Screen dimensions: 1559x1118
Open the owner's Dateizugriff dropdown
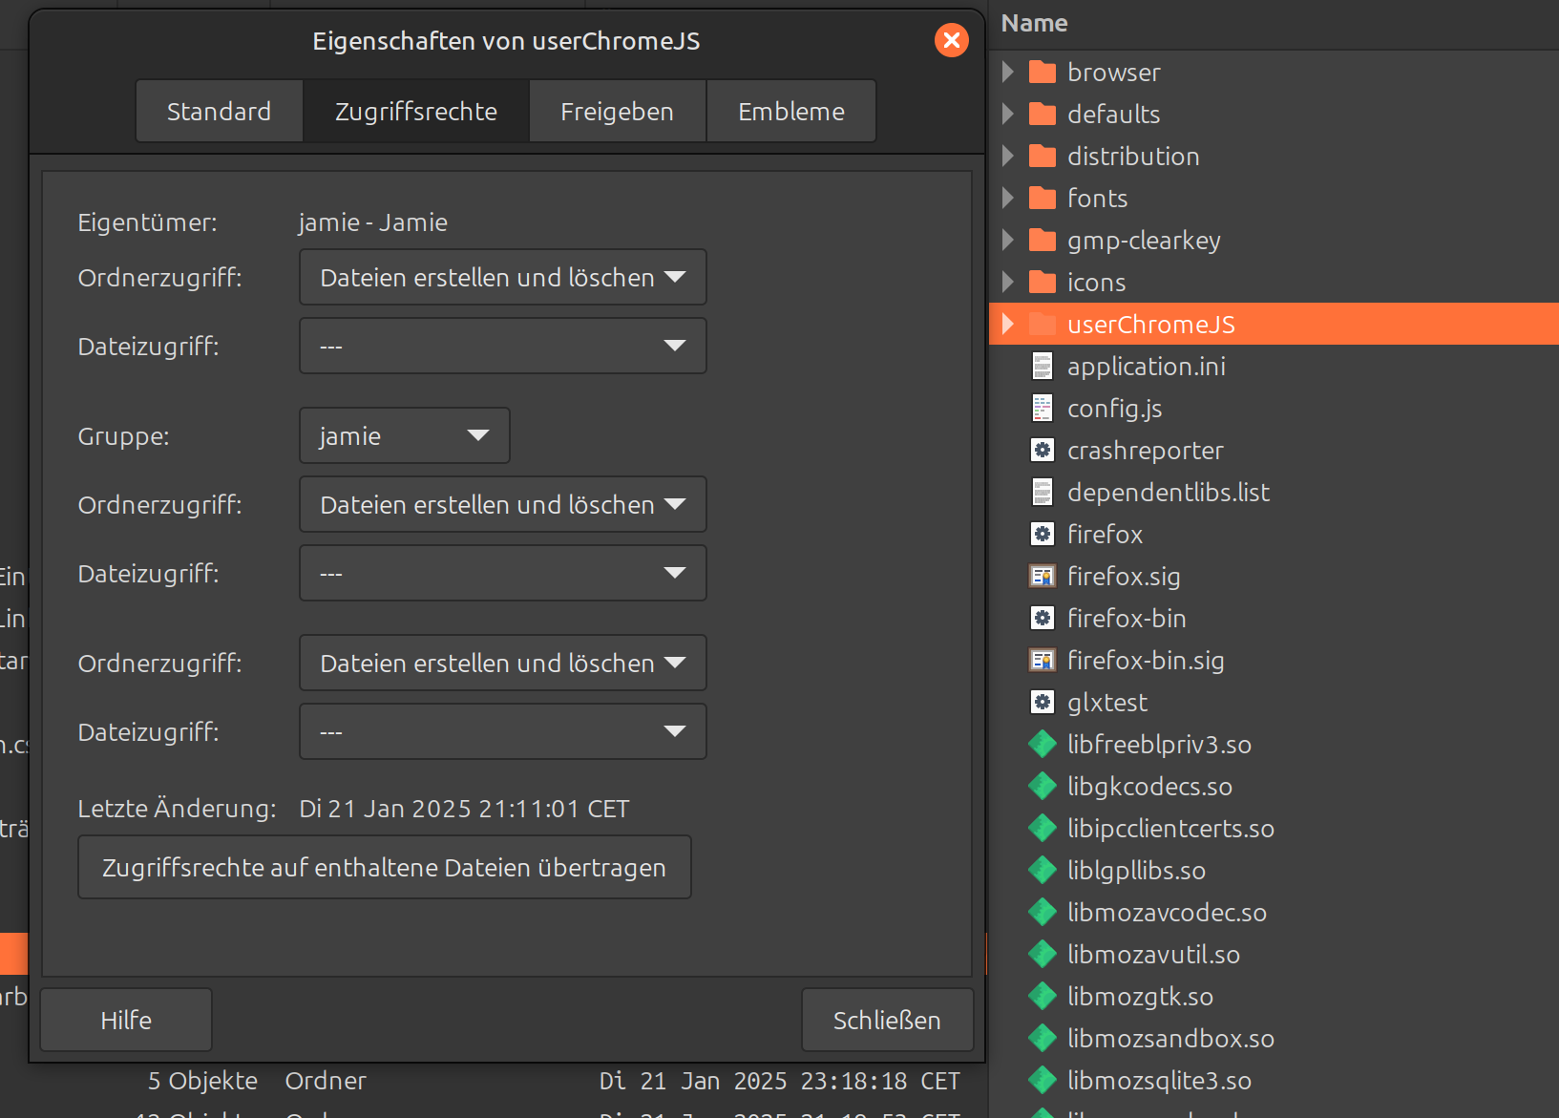tap(502, 347)
